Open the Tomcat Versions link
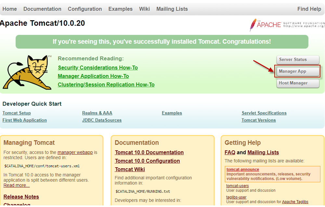The height and width of the screenshot is (207, 325). pos(259,120)
